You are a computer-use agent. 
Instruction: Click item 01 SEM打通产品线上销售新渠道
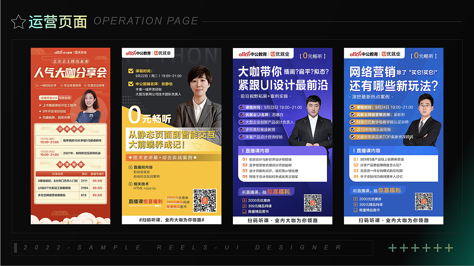point(379,160)
